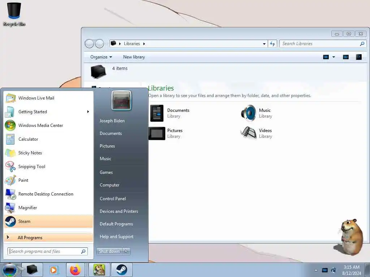The height and width of the screenshot is (277, 370).
Task: Open Computer from Start menu
Action: coord(109,185)
